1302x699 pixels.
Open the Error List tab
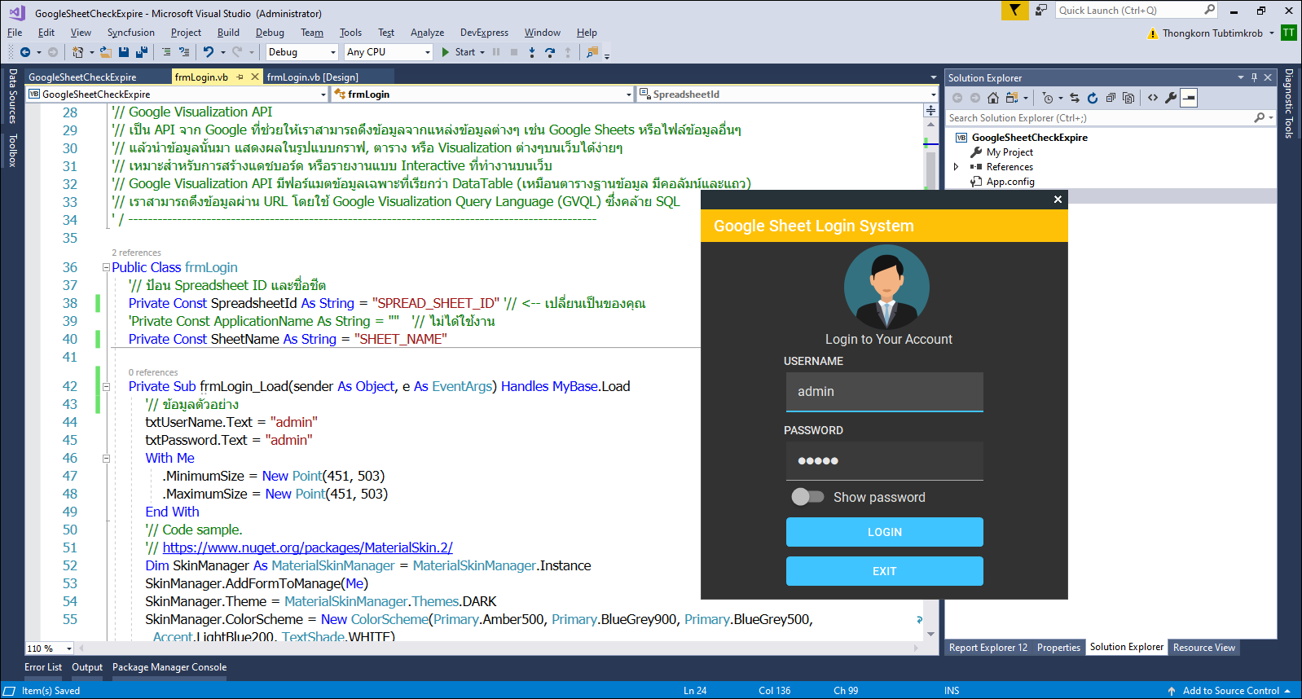[43, 667]
